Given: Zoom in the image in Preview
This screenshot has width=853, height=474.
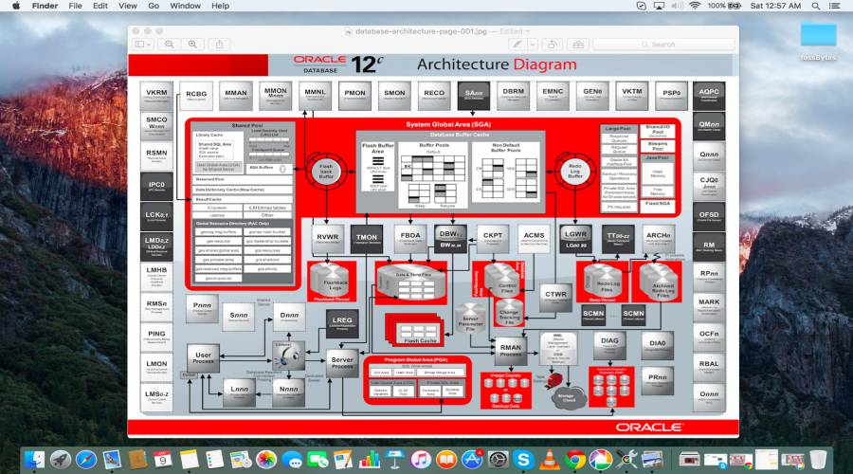Looking at the screenshot, I should point(192,44).
